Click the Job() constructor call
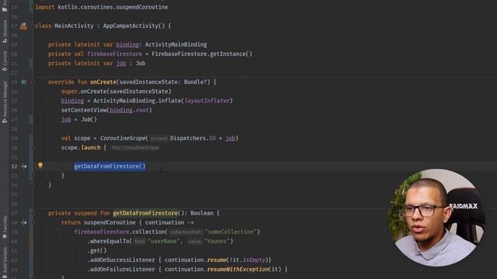This screenshot has width=497, height=279. (x=89, y=119)
